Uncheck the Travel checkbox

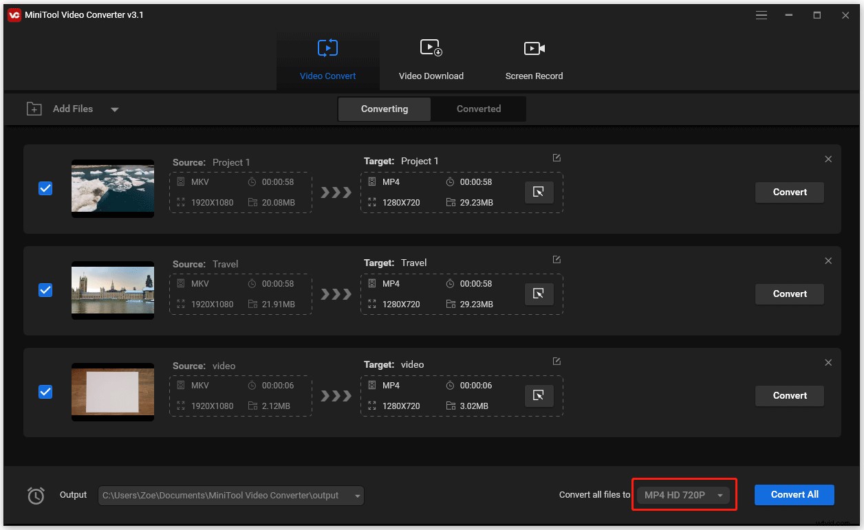45,290
